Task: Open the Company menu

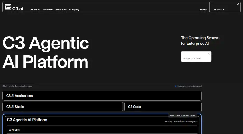Action: point(74,9)
